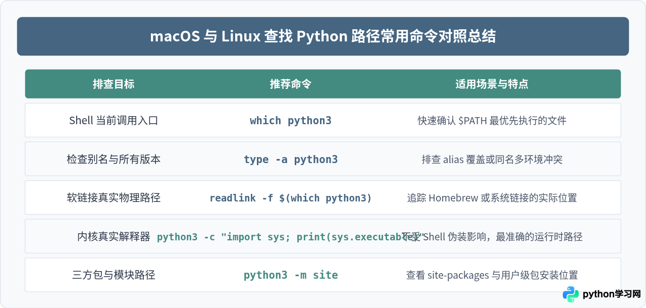
Task: Select the 'python3 -c "import sys' command
Action: [223, 237]
